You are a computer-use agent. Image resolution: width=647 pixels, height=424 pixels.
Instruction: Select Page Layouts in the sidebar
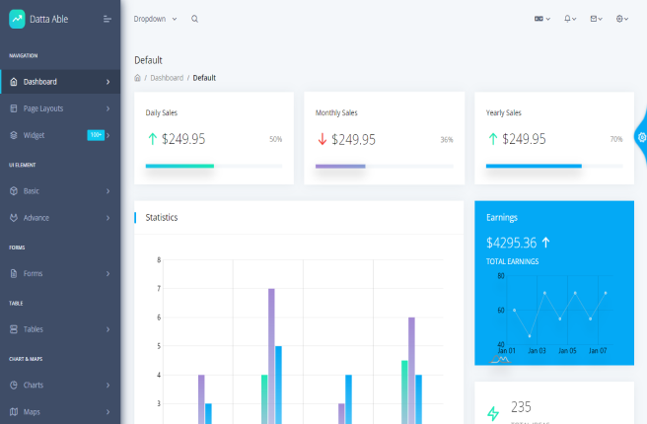pyautogui.click(x=60, y=108)
